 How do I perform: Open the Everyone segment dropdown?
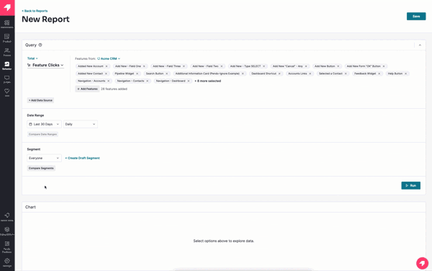tap(44, 159)
